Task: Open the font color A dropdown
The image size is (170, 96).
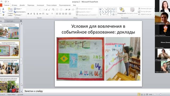Action: coord(52,14)
